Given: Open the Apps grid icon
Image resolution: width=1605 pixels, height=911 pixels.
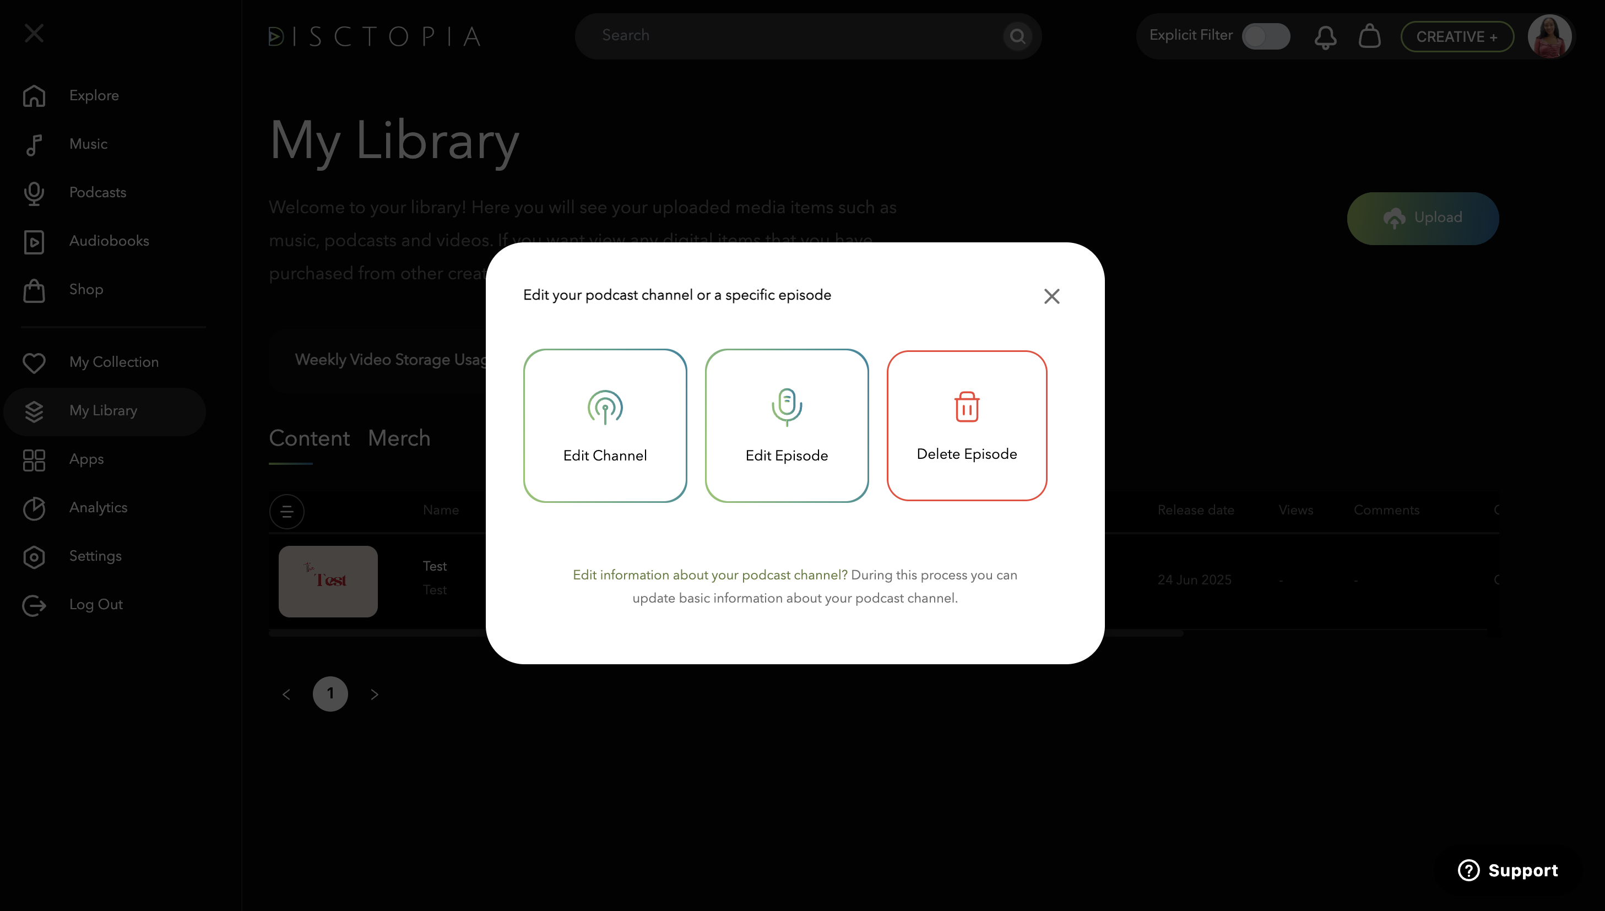Looking at the screenshot, I should pyautogui.click(x=34, y=460).
